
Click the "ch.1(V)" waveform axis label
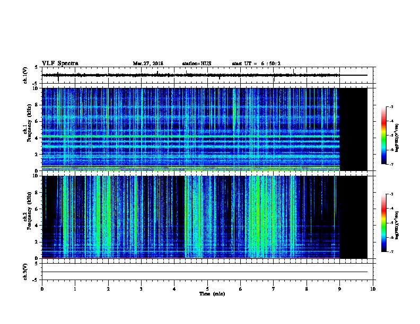coord(25,75)
